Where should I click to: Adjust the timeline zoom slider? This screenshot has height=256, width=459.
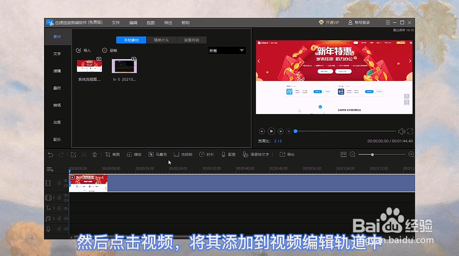point(372,154)
